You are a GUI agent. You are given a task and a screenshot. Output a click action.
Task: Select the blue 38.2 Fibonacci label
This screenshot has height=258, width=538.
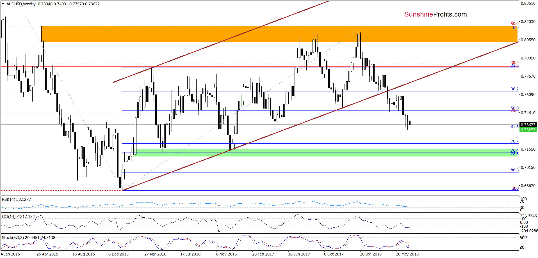pyautogui.click(x=514, y=89)
